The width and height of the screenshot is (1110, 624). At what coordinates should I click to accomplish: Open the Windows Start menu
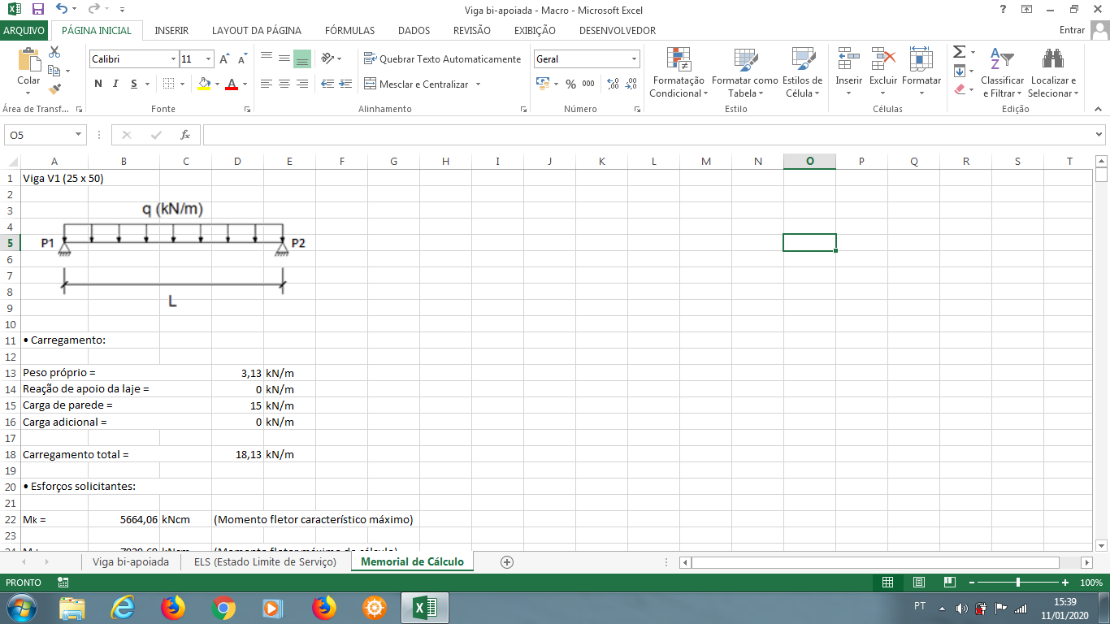tap(20, 607)
